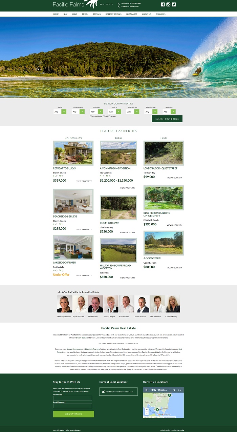237x432 pixels.
Task: Select the last slideshow dot
Action: (123, 94)
